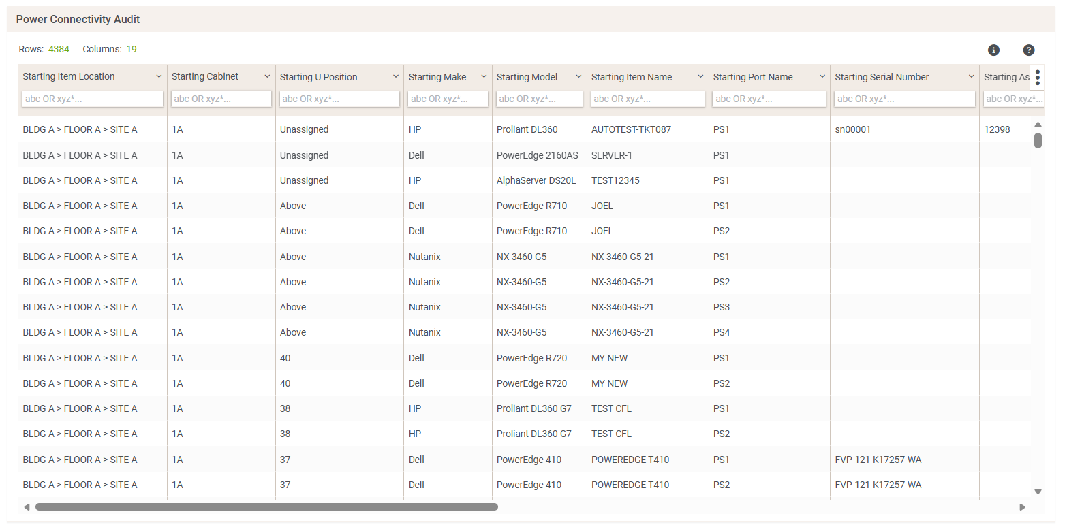This screenshot has height=531, width=1067.
Task: Open Starting U Position column dropdown
Action: pyautogui.click(x=395, y=76)
